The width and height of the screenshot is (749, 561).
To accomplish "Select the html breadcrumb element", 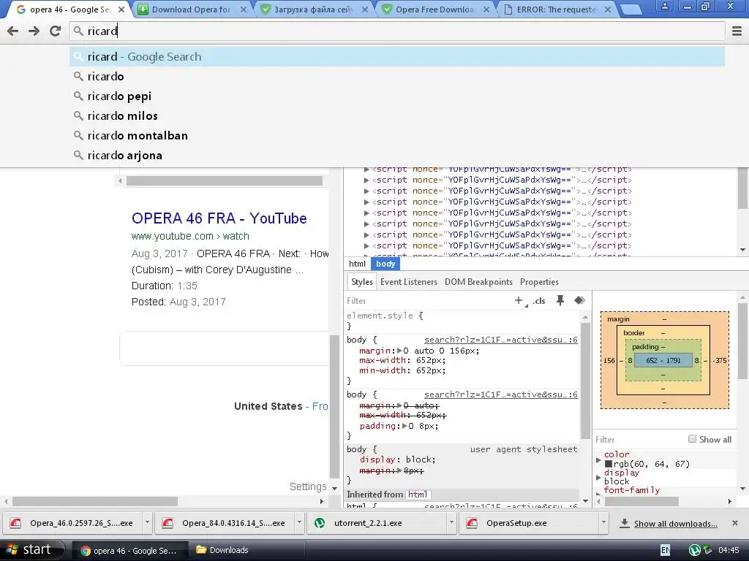I will pos(357,264).
